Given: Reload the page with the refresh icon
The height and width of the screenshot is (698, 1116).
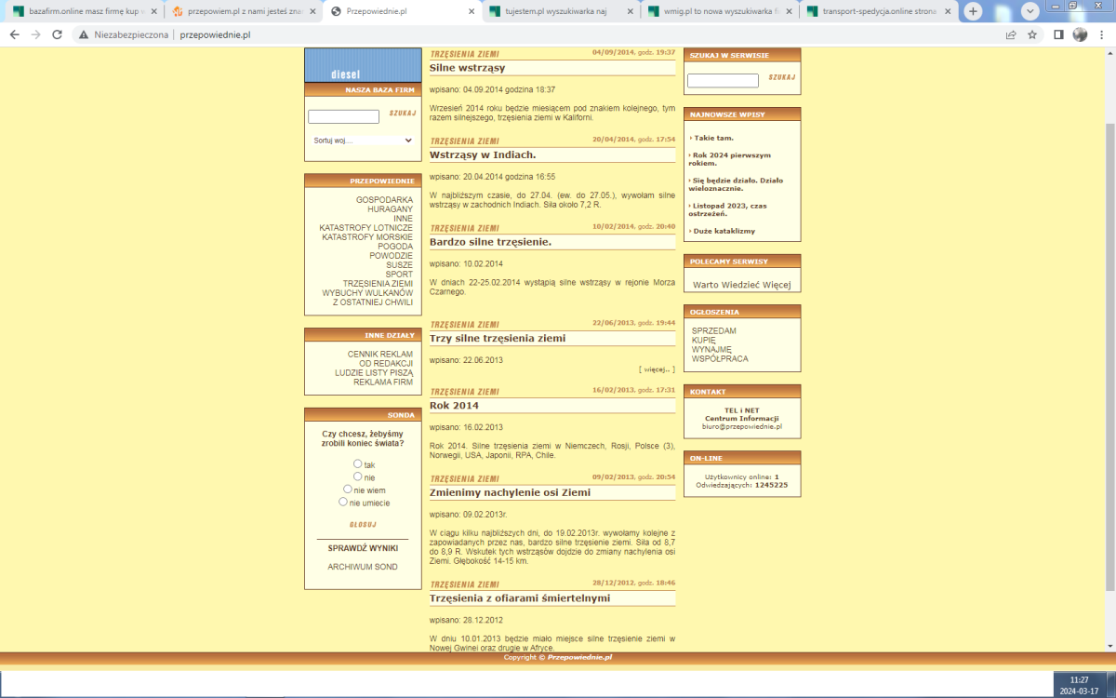Looking at the screenshot, I should 57,34.
